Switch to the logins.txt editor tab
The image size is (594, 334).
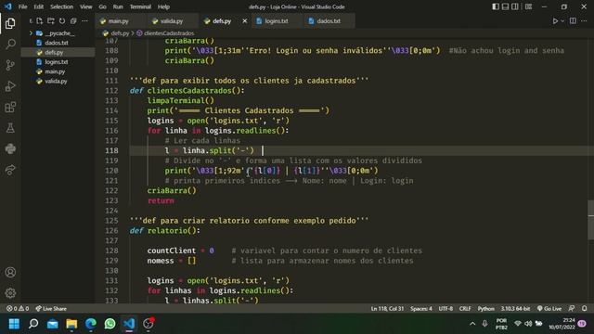point(277,21)
